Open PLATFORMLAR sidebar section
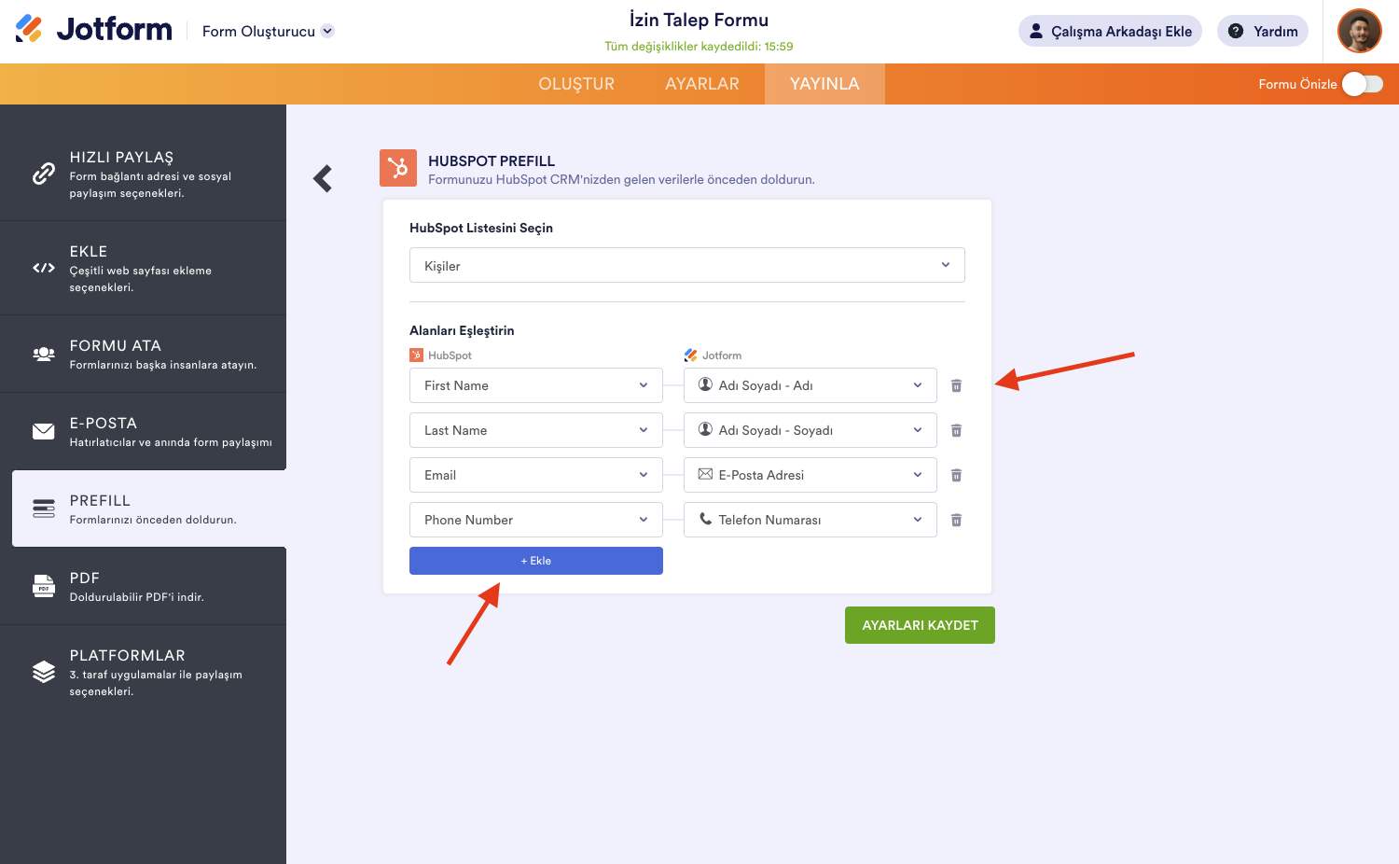The image size is (1399, 864). (143, 672)
